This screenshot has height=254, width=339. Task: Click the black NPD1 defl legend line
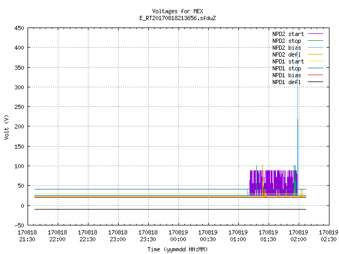click(x=316, y=82)
